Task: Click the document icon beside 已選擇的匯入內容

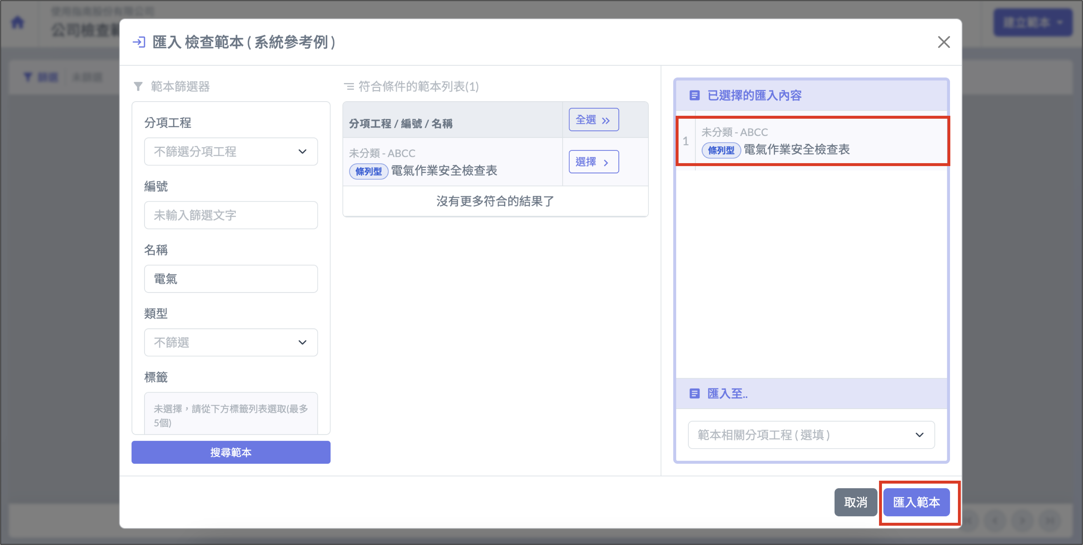Action: 694,95
